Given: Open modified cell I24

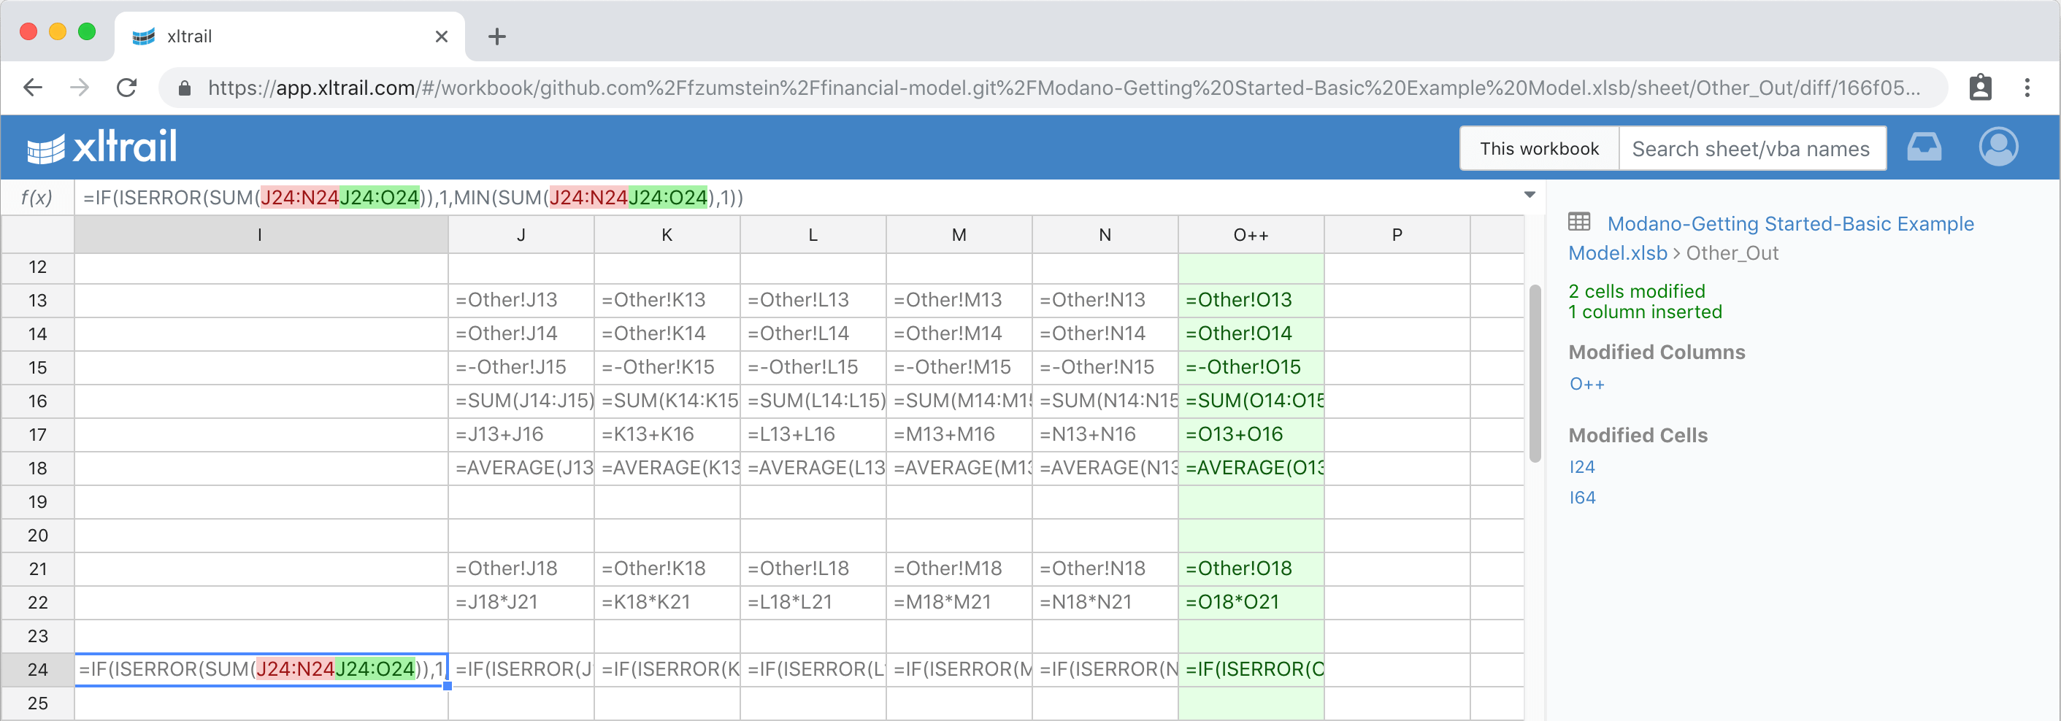Looking at the screenshot, I should (1582, 467).
